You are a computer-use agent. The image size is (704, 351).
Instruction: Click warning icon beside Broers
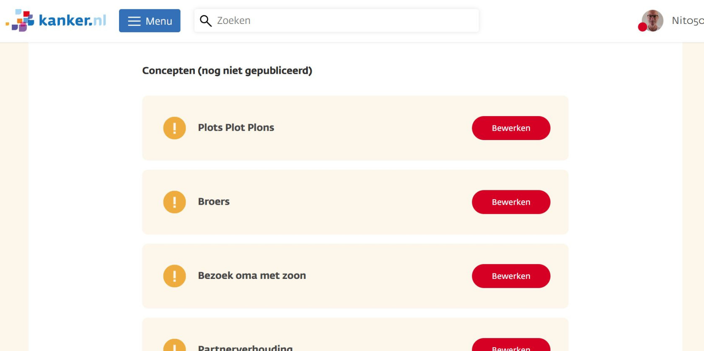(174, 202)
